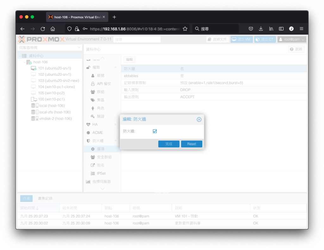Open 說明文件 documentation button

(x=217, y=39)
